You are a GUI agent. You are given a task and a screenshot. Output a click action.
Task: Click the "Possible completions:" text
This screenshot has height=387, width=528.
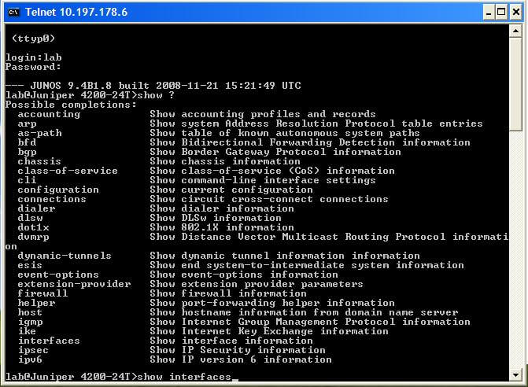click(71, 105)
